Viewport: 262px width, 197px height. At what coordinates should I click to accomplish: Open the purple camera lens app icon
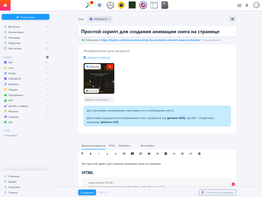point(143,5)
